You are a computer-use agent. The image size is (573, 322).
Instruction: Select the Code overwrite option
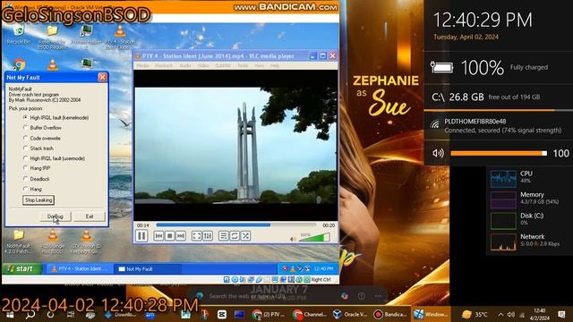(42, 139)
